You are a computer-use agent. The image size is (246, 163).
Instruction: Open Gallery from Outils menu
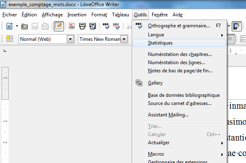pyautogui.click(x=179, y=83)
